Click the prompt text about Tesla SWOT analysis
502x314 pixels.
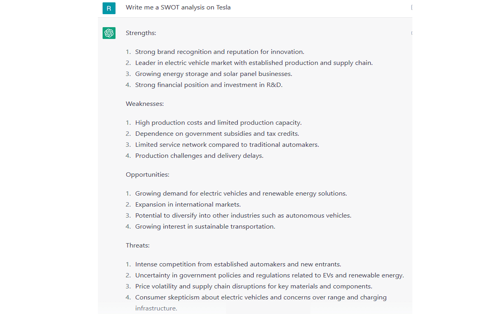(178, 7)
